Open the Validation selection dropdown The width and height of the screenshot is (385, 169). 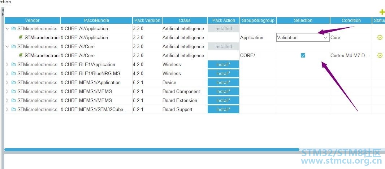click(303, 37)
